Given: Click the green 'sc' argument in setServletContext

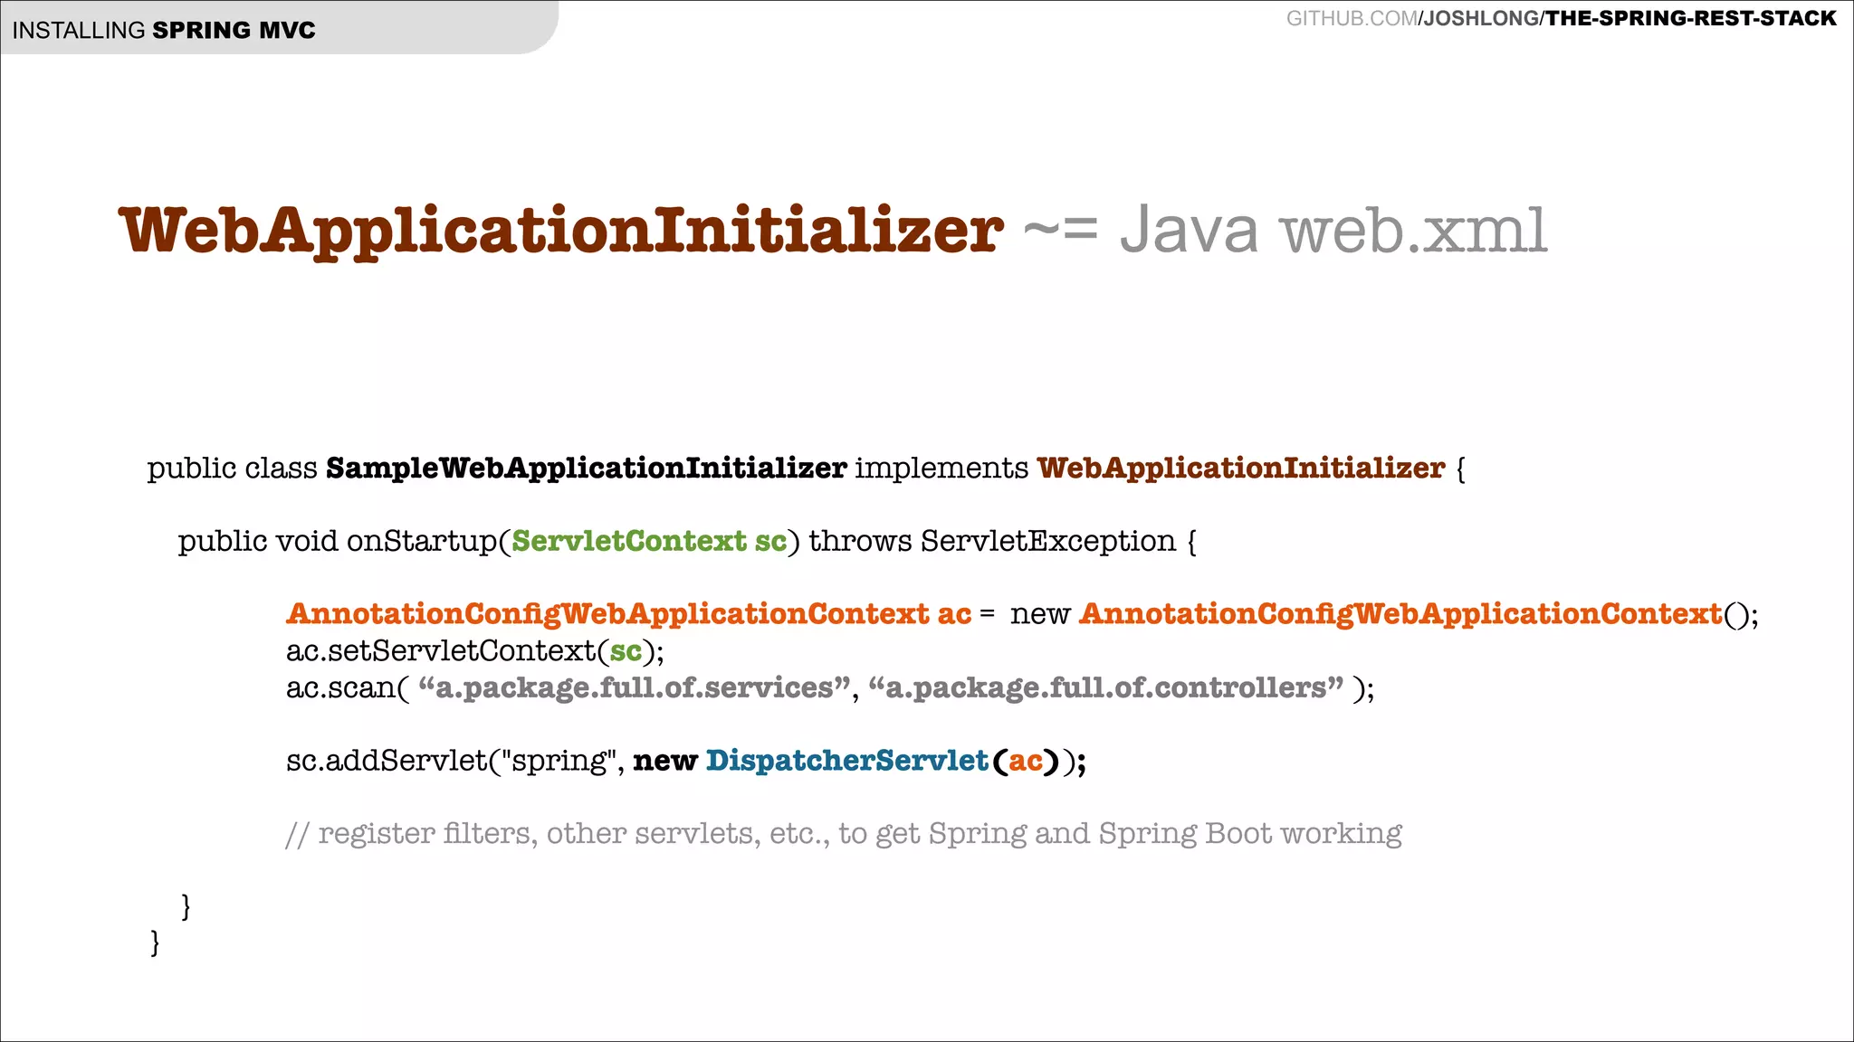Looking at the screenshot, I should (x=626, y=651).
